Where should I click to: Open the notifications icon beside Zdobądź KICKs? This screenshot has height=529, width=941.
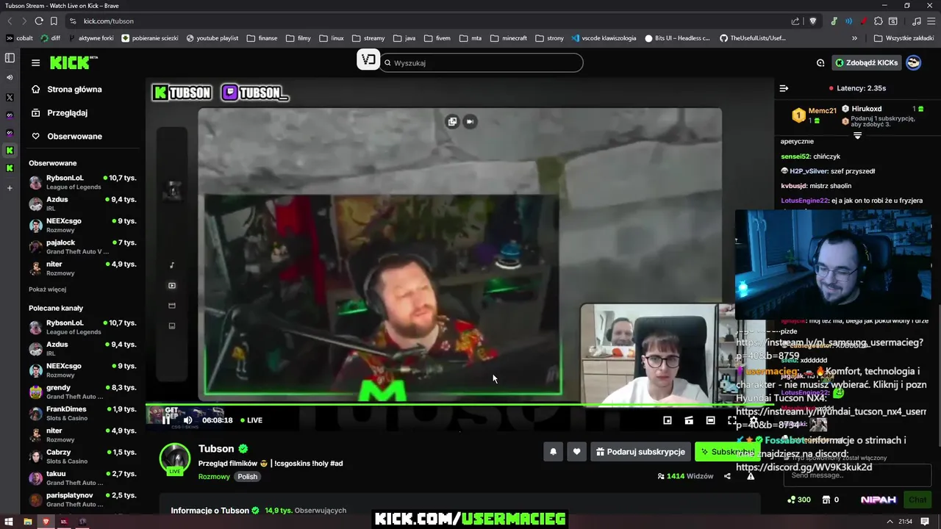click(x=820, y=63)
